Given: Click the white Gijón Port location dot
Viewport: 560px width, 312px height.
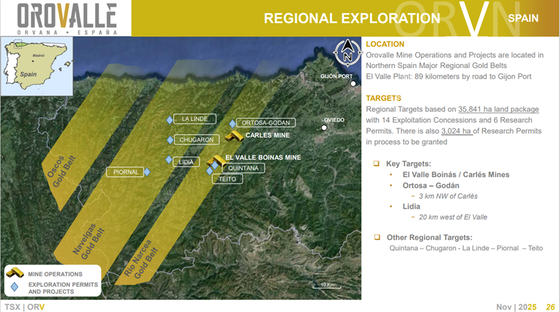Looking at the screenshot, I should coord(353,83).
